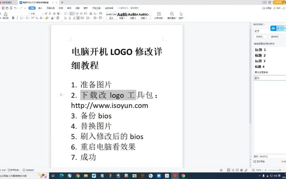The width and height of the screenshot is (286, 179).
Task: Click the grow font A+ icon
Action: [46, 14]
